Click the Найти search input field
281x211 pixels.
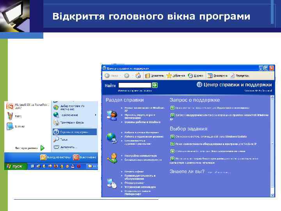pyautogui.click(x=135, y=85)
